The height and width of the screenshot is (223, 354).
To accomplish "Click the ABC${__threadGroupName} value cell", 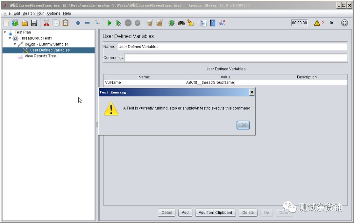I will (225, 82).
